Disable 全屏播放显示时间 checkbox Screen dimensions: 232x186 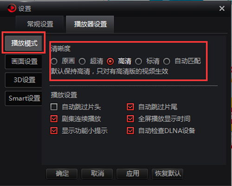click(x=130, y=119)
